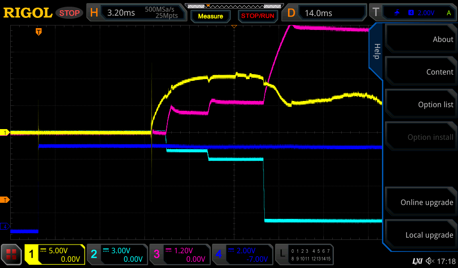Screen dimensions: 458x268
Task: Open the main menu grid icon
Action: point(12,255)
